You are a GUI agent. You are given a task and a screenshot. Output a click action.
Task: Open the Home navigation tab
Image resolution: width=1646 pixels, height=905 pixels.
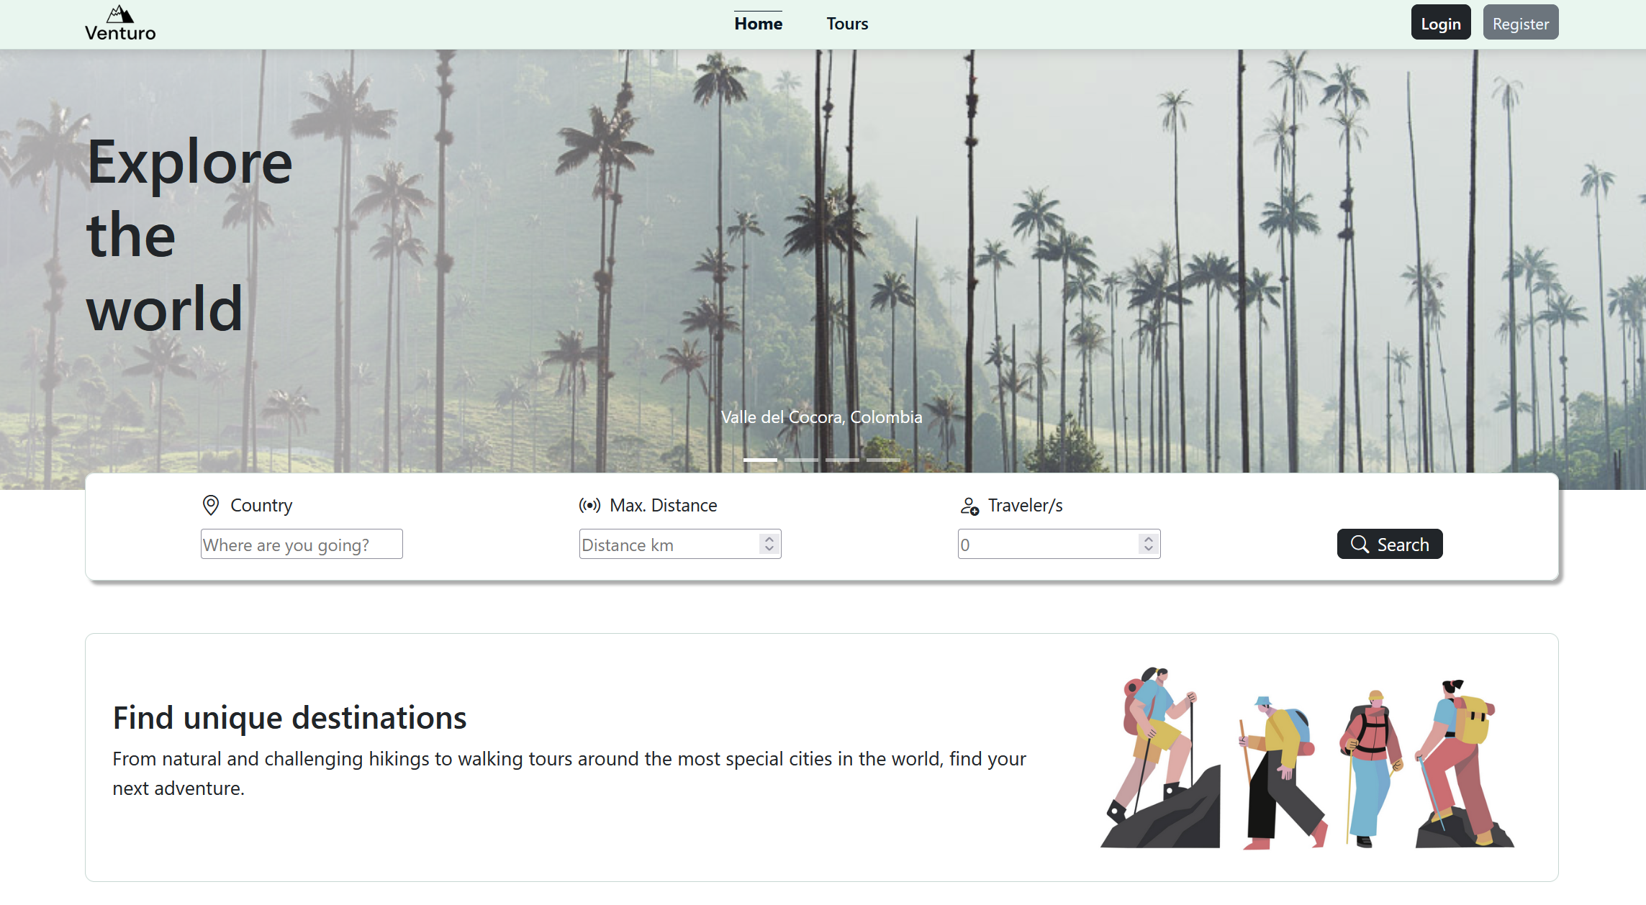(x=758, y=24)
